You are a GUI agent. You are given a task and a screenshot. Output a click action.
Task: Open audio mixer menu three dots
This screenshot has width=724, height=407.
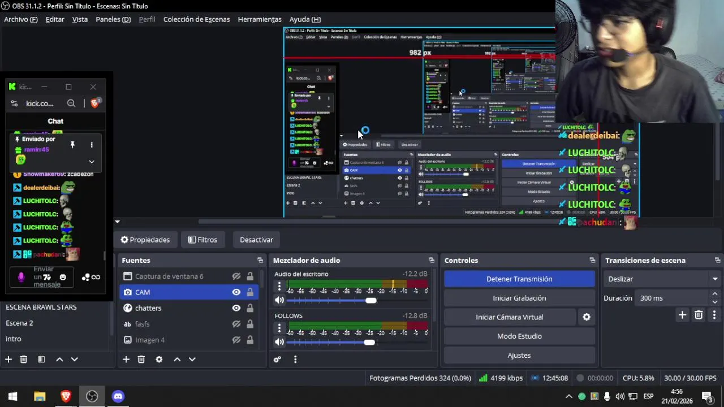(x=295, y=359)
